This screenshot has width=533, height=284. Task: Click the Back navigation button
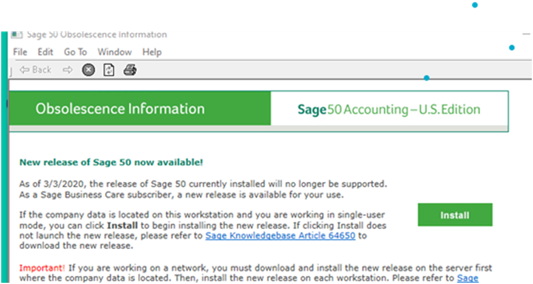(x=36, y=70)
